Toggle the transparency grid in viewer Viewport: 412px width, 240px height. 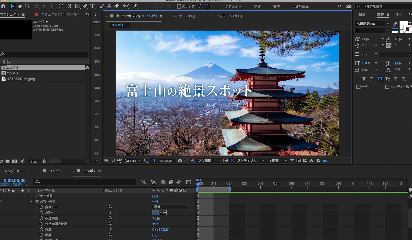[232, 161]
